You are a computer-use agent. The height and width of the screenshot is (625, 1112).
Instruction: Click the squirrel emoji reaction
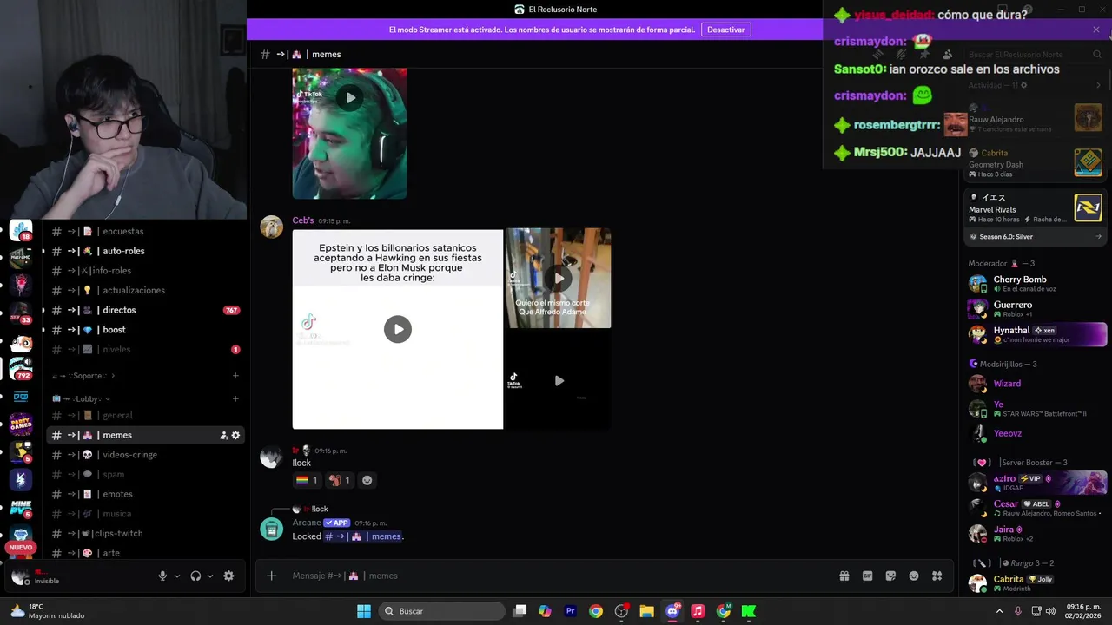coord(339,480)
